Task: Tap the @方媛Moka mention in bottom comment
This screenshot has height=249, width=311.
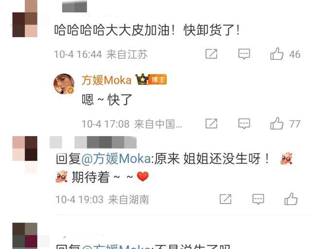Action: click(x=116, y=247)
